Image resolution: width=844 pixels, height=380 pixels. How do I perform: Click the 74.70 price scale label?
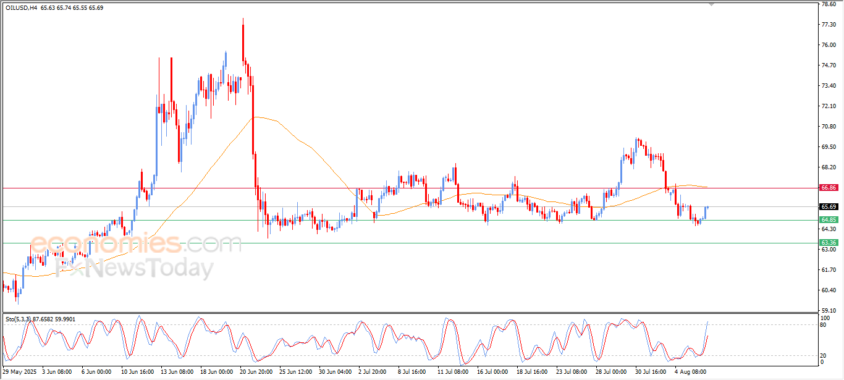829,65
